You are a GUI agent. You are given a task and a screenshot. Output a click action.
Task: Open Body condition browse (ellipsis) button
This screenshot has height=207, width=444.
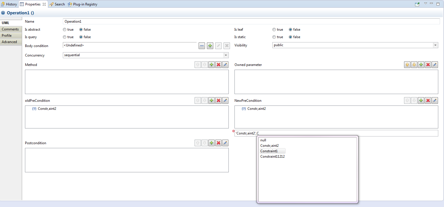point(202,46)
